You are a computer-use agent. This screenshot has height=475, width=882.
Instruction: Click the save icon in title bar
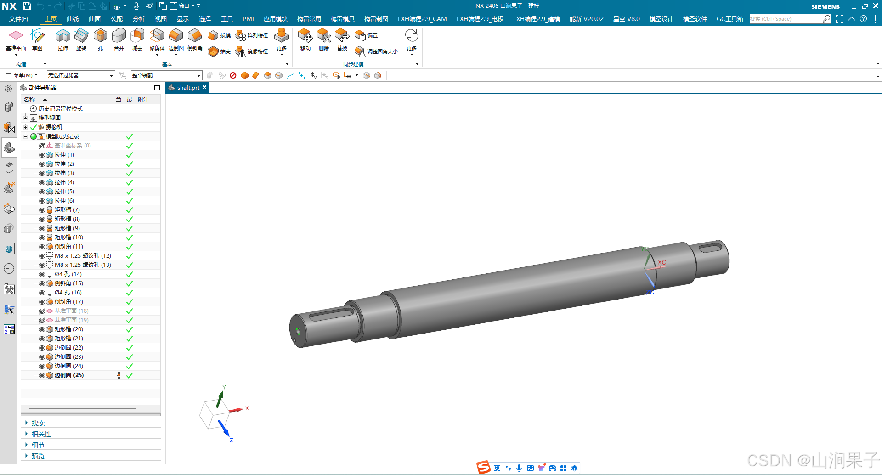27,6
